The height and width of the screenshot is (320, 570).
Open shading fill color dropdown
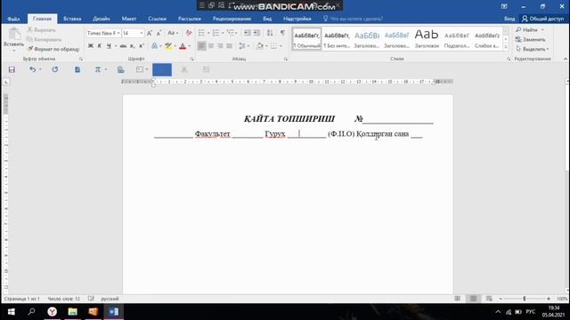point(266,45)
